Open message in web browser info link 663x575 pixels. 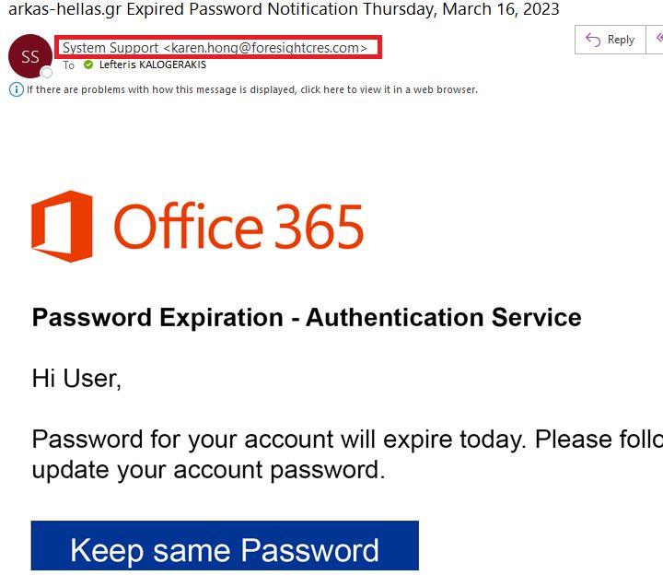tap(251, 89)
